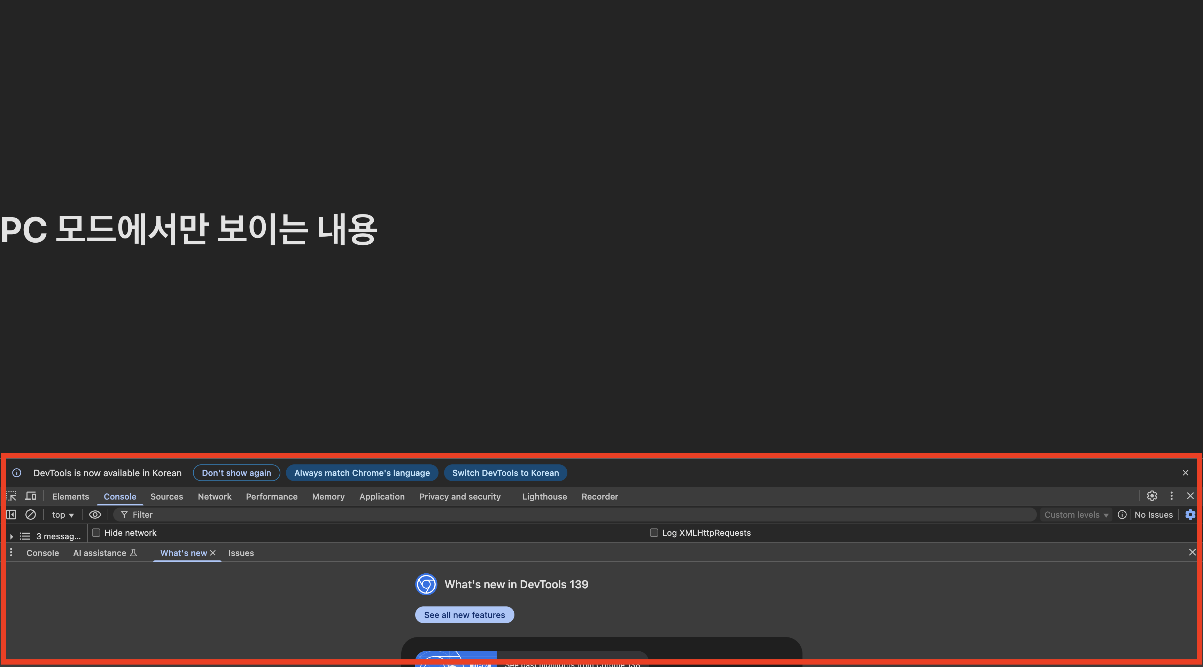Open the Issues drawer tab
The image size is (1203, 667).
[241, 553]
